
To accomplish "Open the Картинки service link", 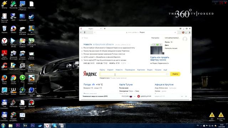I will point(141,70).
